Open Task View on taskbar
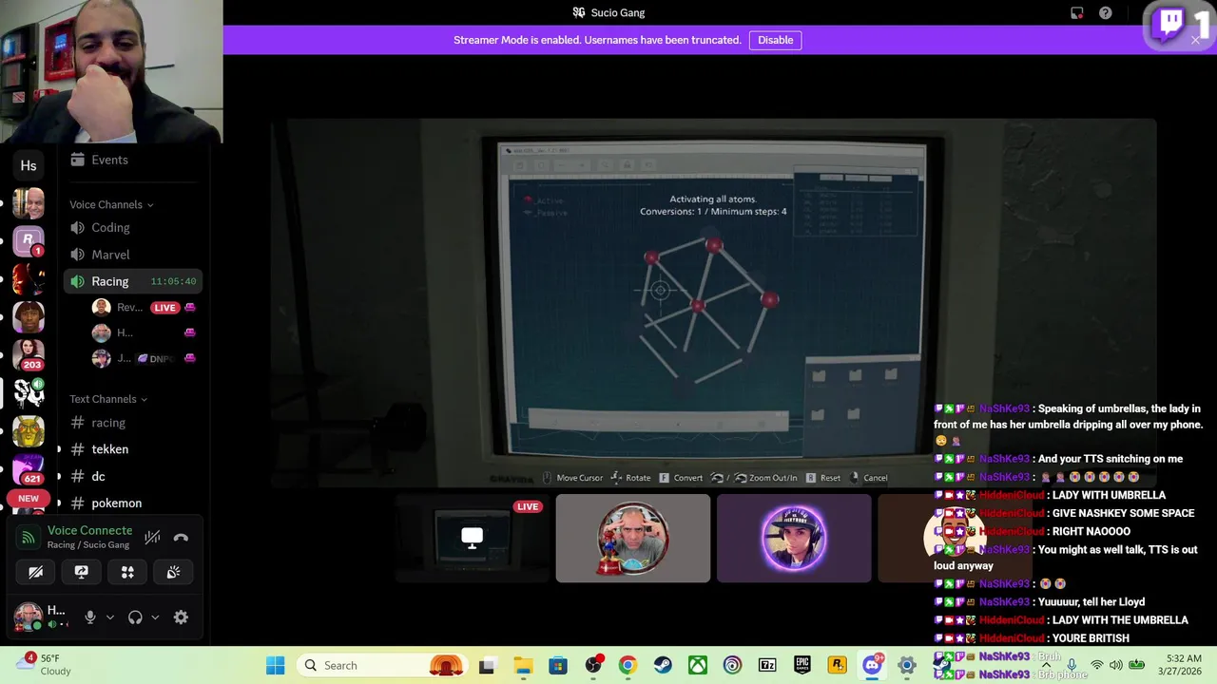The image size is (1217, 684). [x=487, y=665]
